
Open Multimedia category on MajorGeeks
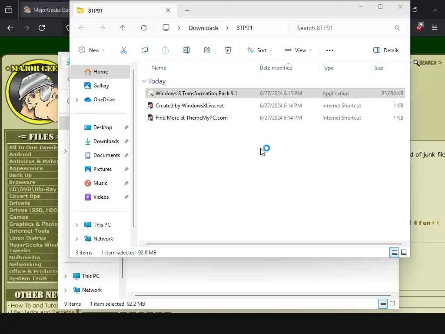click(24, 257)
